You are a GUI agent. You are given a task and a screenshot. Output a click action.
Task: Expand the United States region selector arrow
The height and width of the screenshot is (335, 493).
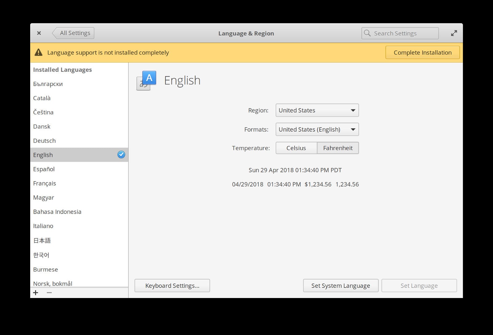[353, 110]
